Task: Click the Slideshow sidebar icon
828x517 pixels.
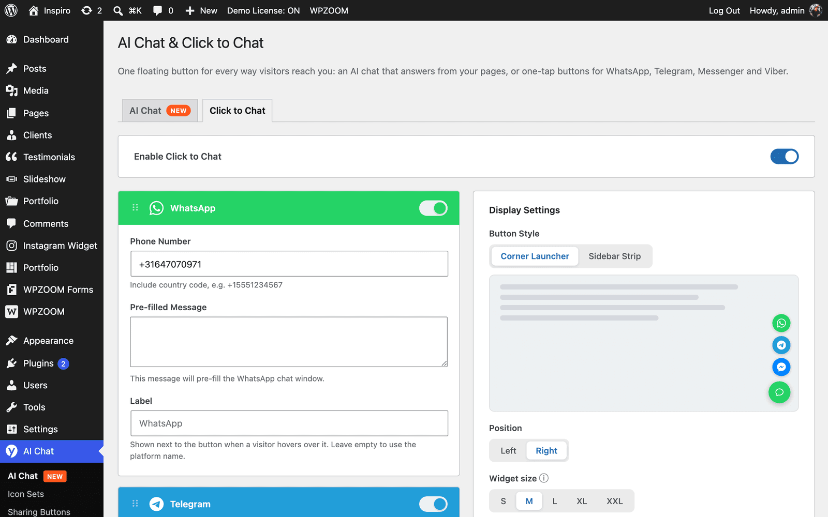Action: 11,179
